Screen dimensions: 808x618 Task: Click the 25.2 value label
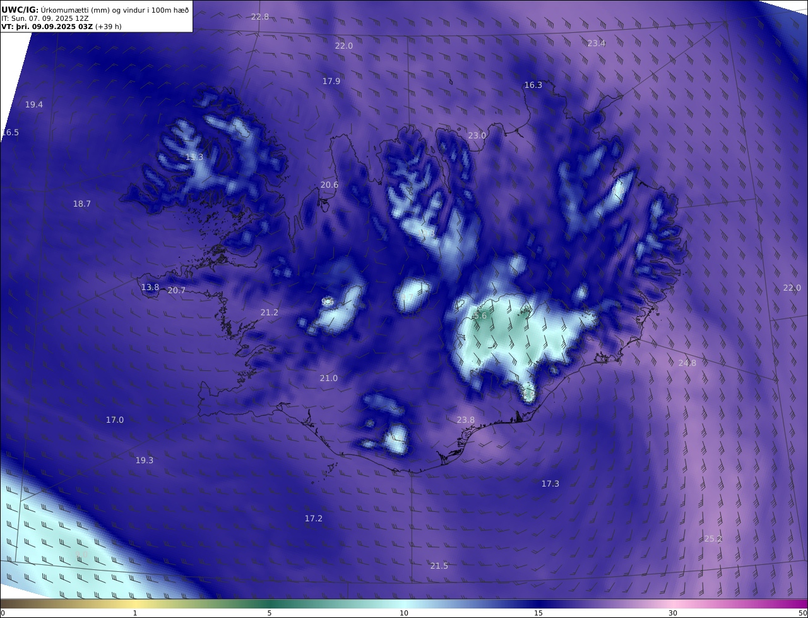(713, 538)
